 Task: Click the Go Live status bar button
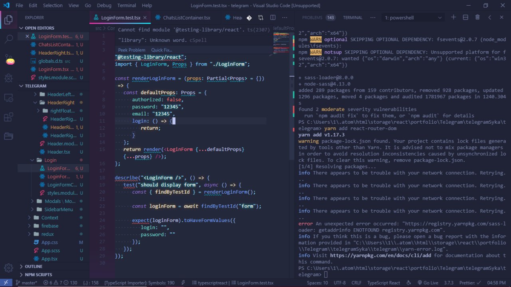[428, 283]
